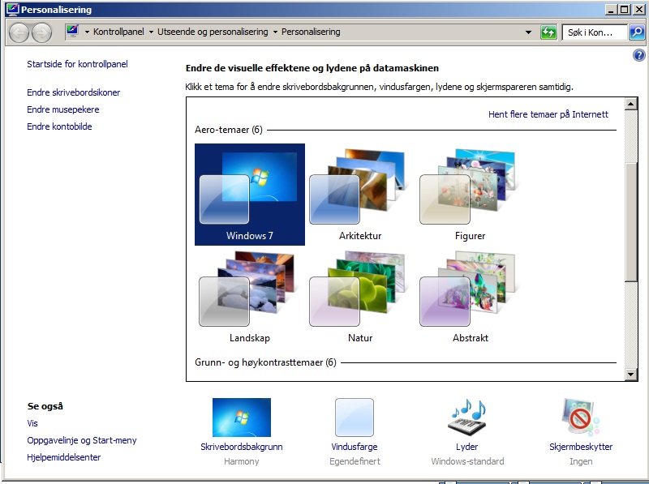
Task: Go forward with the Forward arrow button
Action: (42, 32)
